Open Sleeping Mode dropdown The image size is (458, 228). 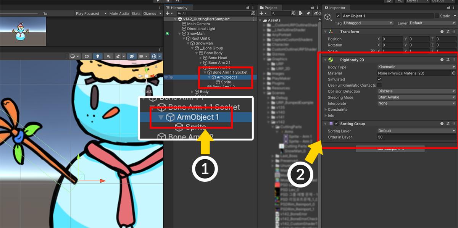(417, 97)
